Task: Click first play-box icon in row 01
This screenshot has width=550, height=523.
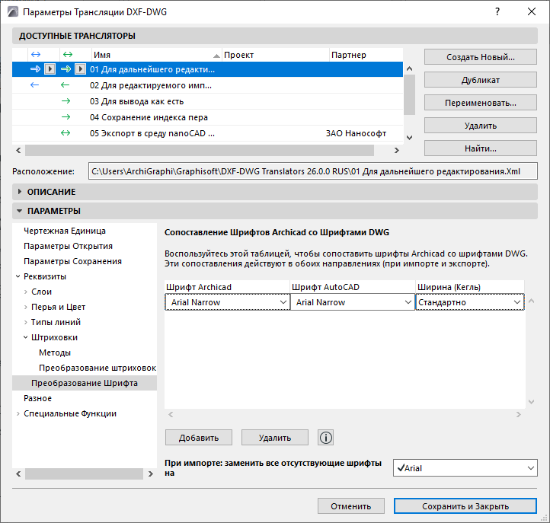Action: (50, 69)
